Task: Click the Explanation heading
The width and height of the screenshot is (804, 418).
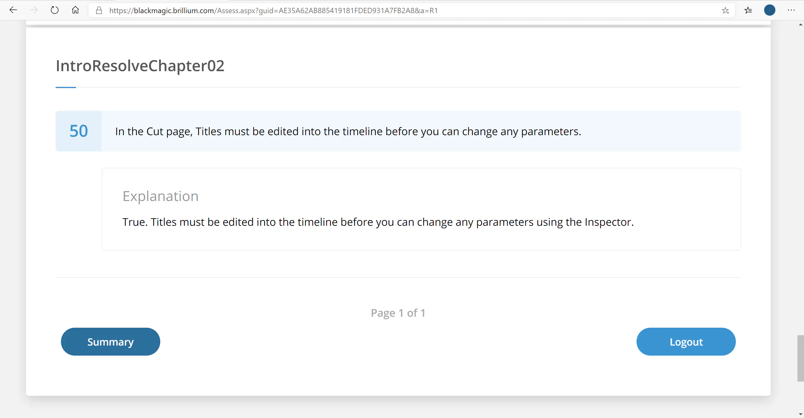Action: 160,196
